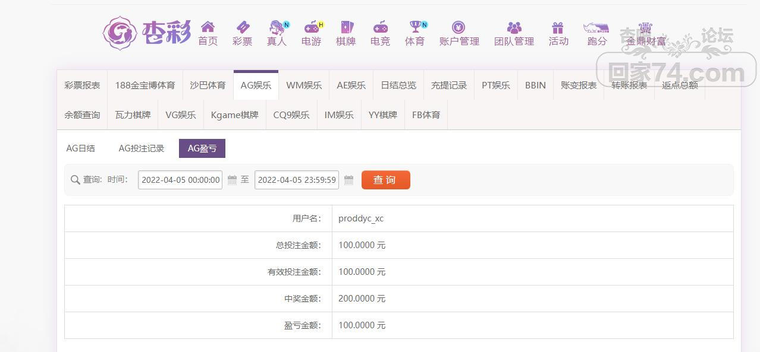Open the 跑分 icon

596,27
